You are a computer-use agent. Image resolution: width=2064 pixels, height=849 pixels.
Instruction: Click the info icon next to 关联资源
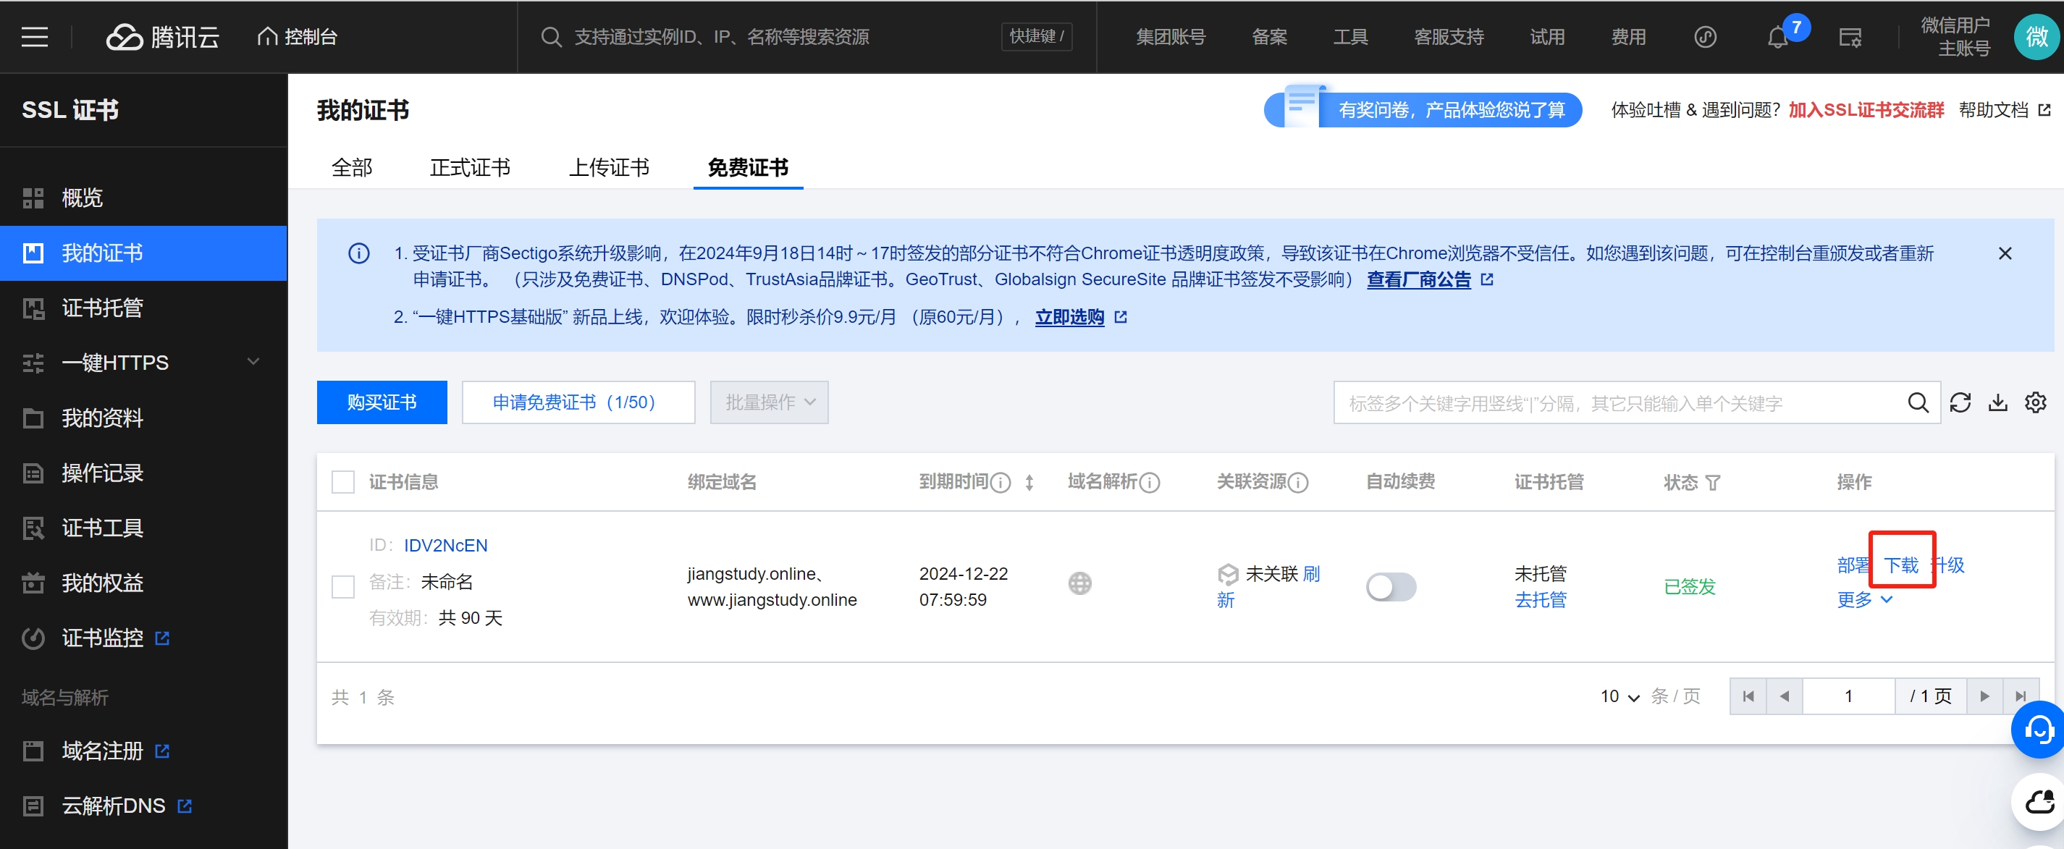[x=1298, y=482]
